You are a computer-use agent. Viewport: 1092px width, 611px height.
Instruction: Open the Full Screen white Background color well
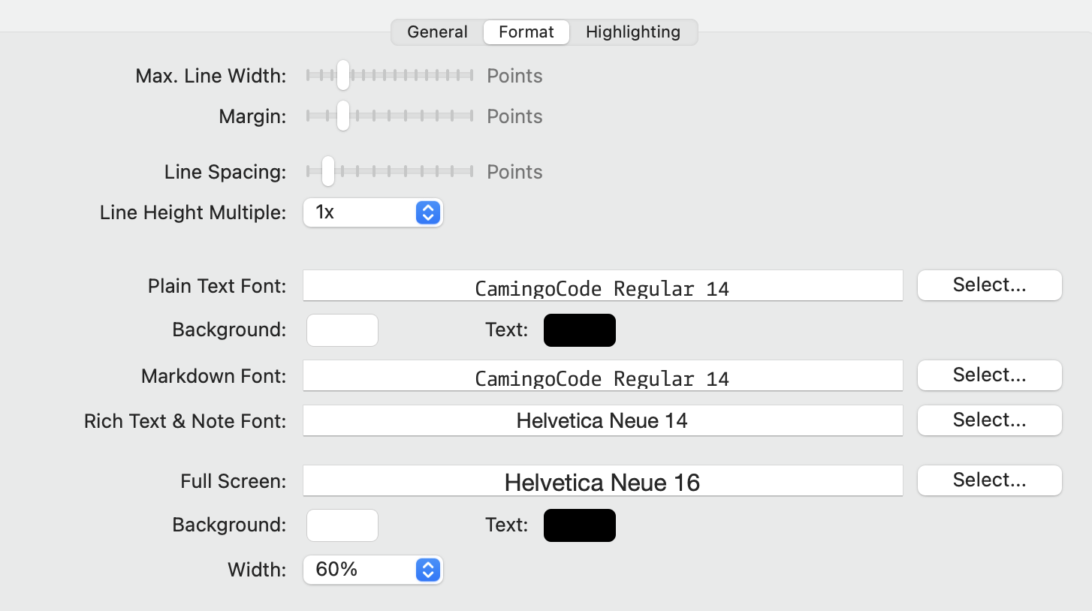(342, 525)
